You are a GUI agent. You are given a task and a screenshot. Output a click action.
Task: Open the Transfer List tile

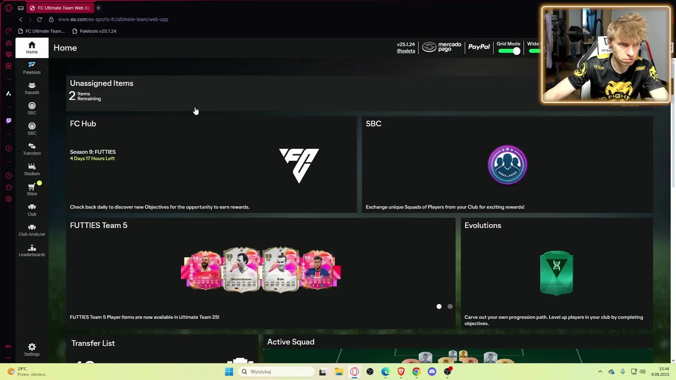[x=162, y=349]
